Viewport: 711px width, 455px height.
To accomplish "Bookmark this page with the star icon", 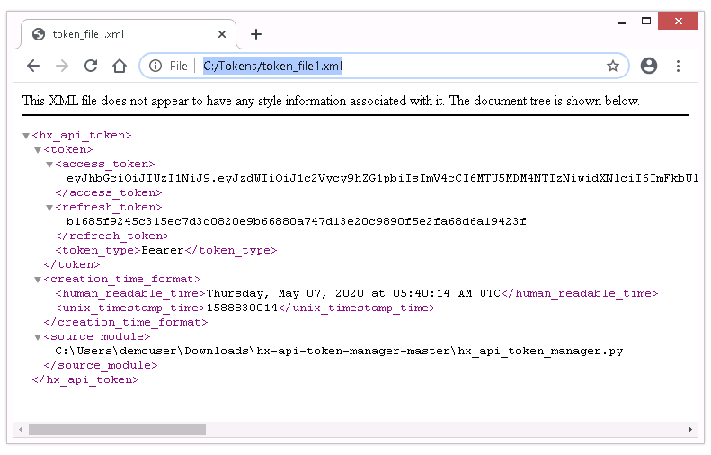I will point(613,67).
